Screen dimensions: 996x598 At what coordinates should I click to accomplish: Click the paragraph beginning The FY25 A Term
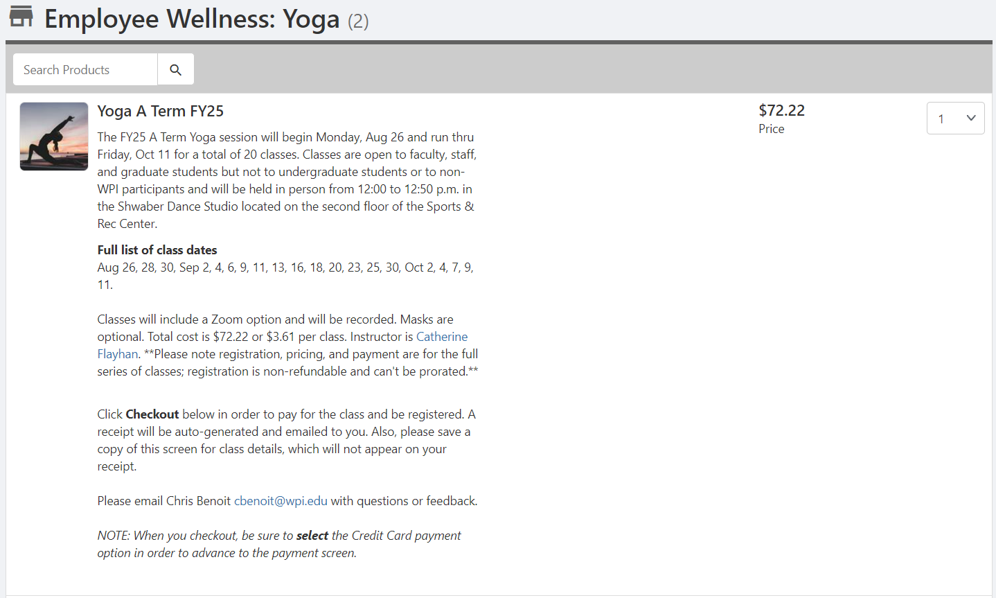(285, 180)
